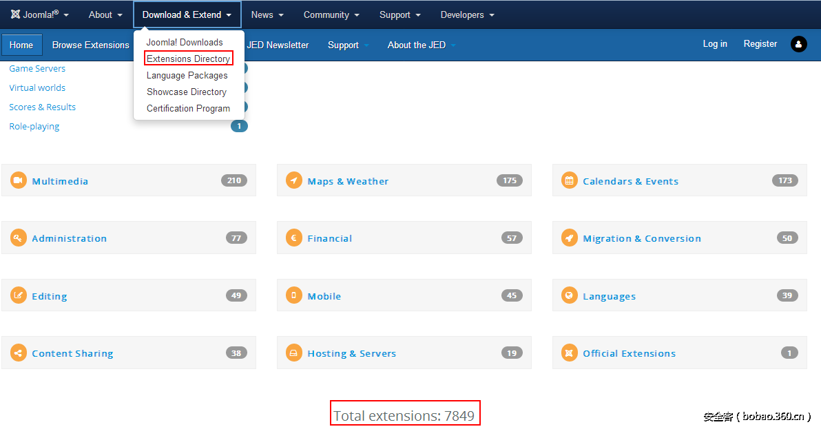Click the Home button

(x=21, y=45)
